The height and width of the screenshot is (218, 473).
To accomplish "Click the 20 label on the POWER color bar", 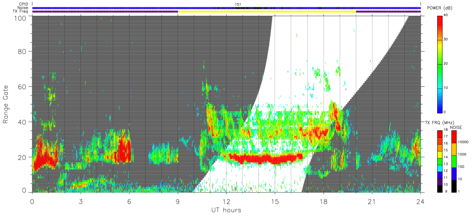I will pos(446,64).
